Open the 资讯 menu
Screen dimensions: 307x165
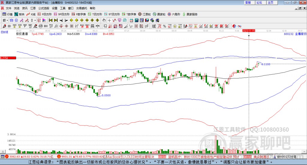click(x=25, y=8)
